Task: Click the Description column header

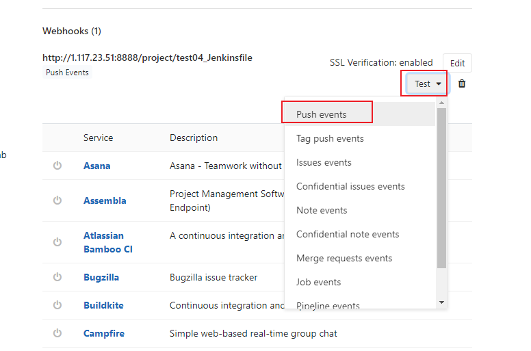Action: click(194, 138)
